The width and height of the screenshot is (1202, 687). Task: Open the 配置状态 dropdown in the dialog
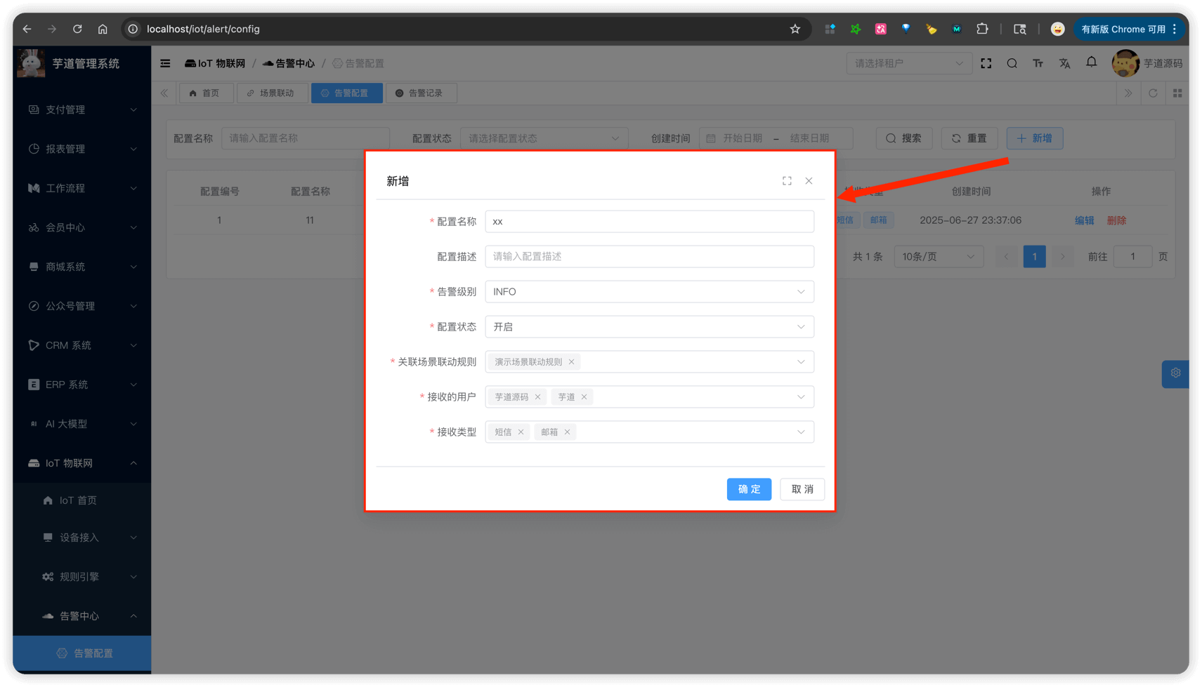coord(648,327)
